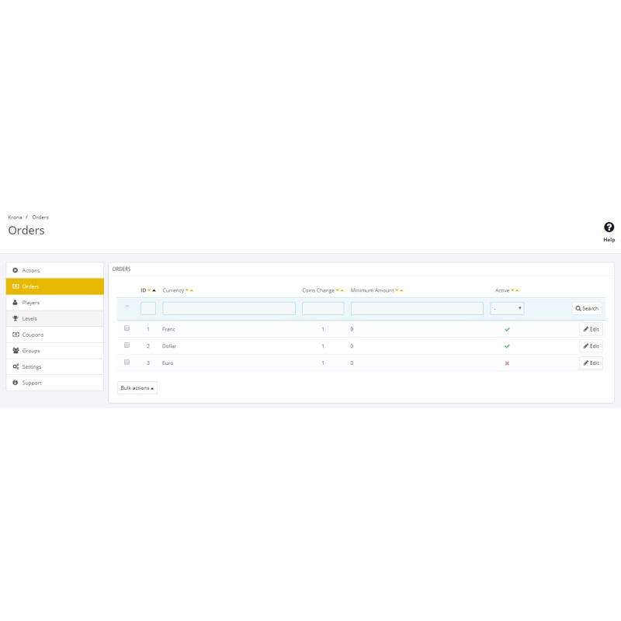The height and width of the screenshot is (621, 621).
Task: Click the Krona breadcrumb link
Action: [15, 217]
